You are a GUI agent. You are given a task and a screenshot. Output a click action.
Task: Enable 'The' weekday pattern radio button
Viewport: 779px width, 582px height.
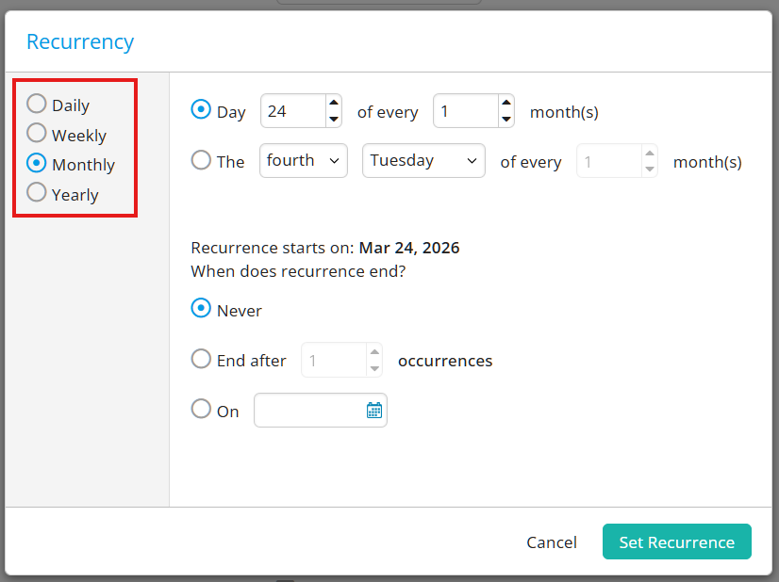click(201, 160)
